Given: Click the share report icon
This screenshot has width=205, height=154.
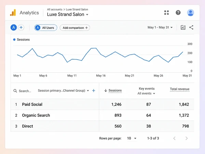Looking at the screenshot, I should coord(191,27).
